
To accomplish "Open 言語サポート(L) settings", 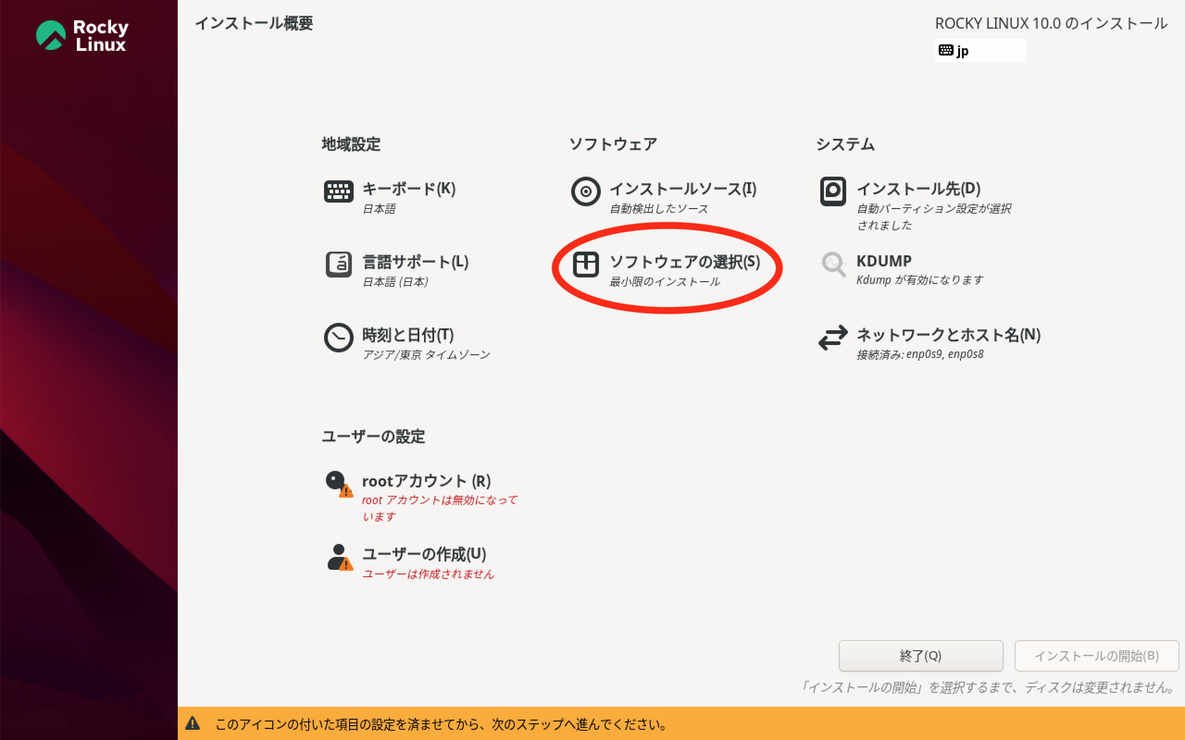I will pos(415,262).
